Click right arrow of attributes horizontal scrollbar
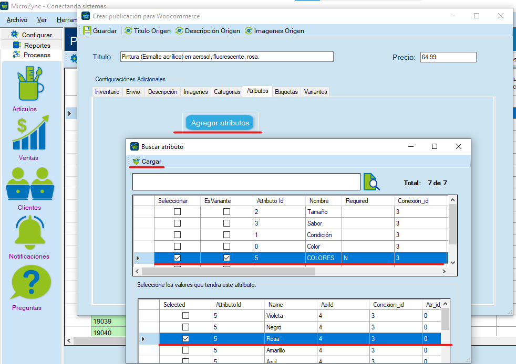 [443, 271]
